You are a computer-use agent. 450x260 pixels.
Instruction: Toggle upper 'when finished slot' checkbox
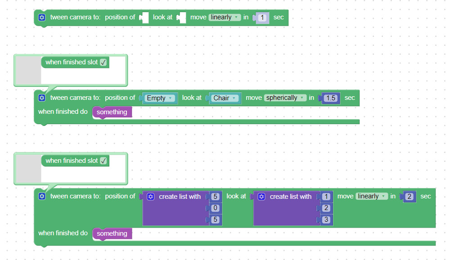(x=103, y=63)
